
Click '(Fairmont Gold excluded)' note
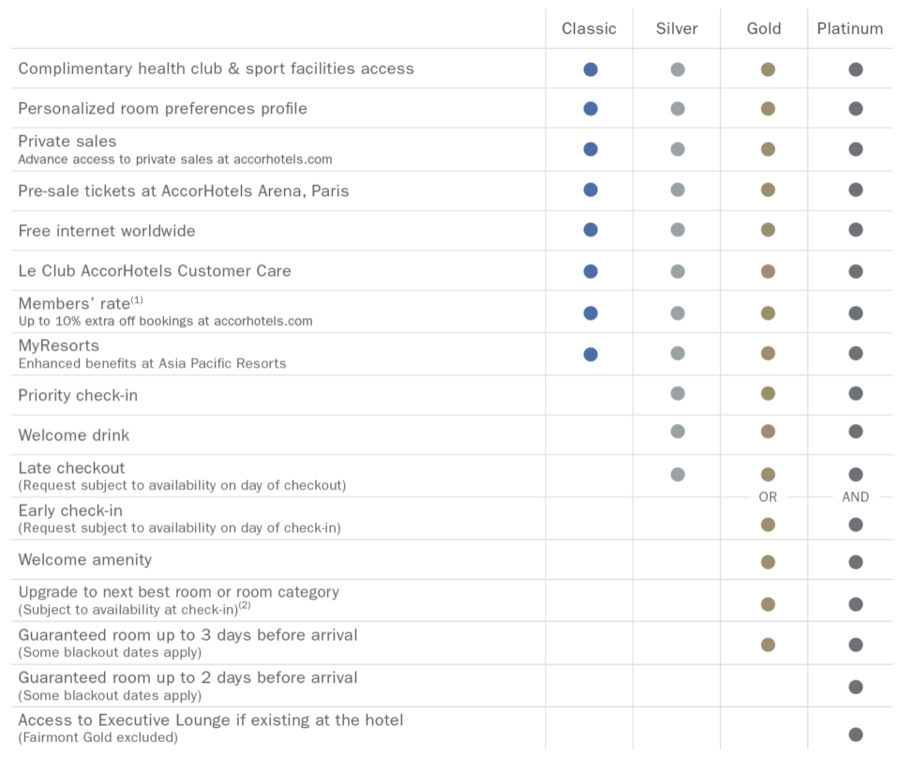pyautogui.click(x=98, y=737)
